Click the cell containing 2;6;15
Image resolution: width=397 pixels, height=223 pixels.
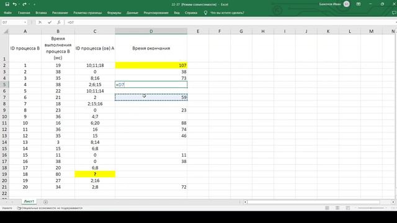tap(95, 84)
